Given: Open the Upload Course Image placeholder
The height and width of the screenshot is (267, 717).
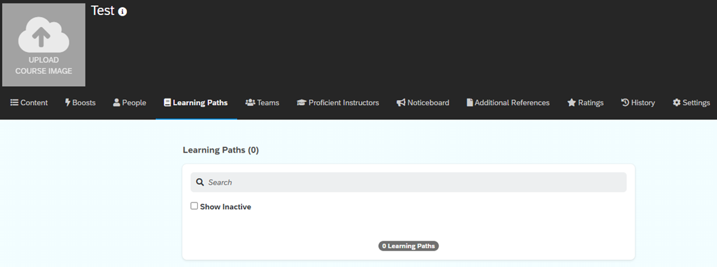Looking at the screenshot, I should [x=43, y=45].
